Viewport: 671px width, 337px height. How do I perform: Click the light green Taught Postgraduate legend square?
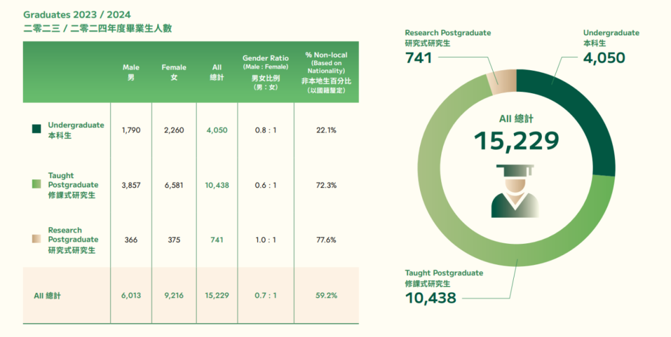tap(37, 184)
